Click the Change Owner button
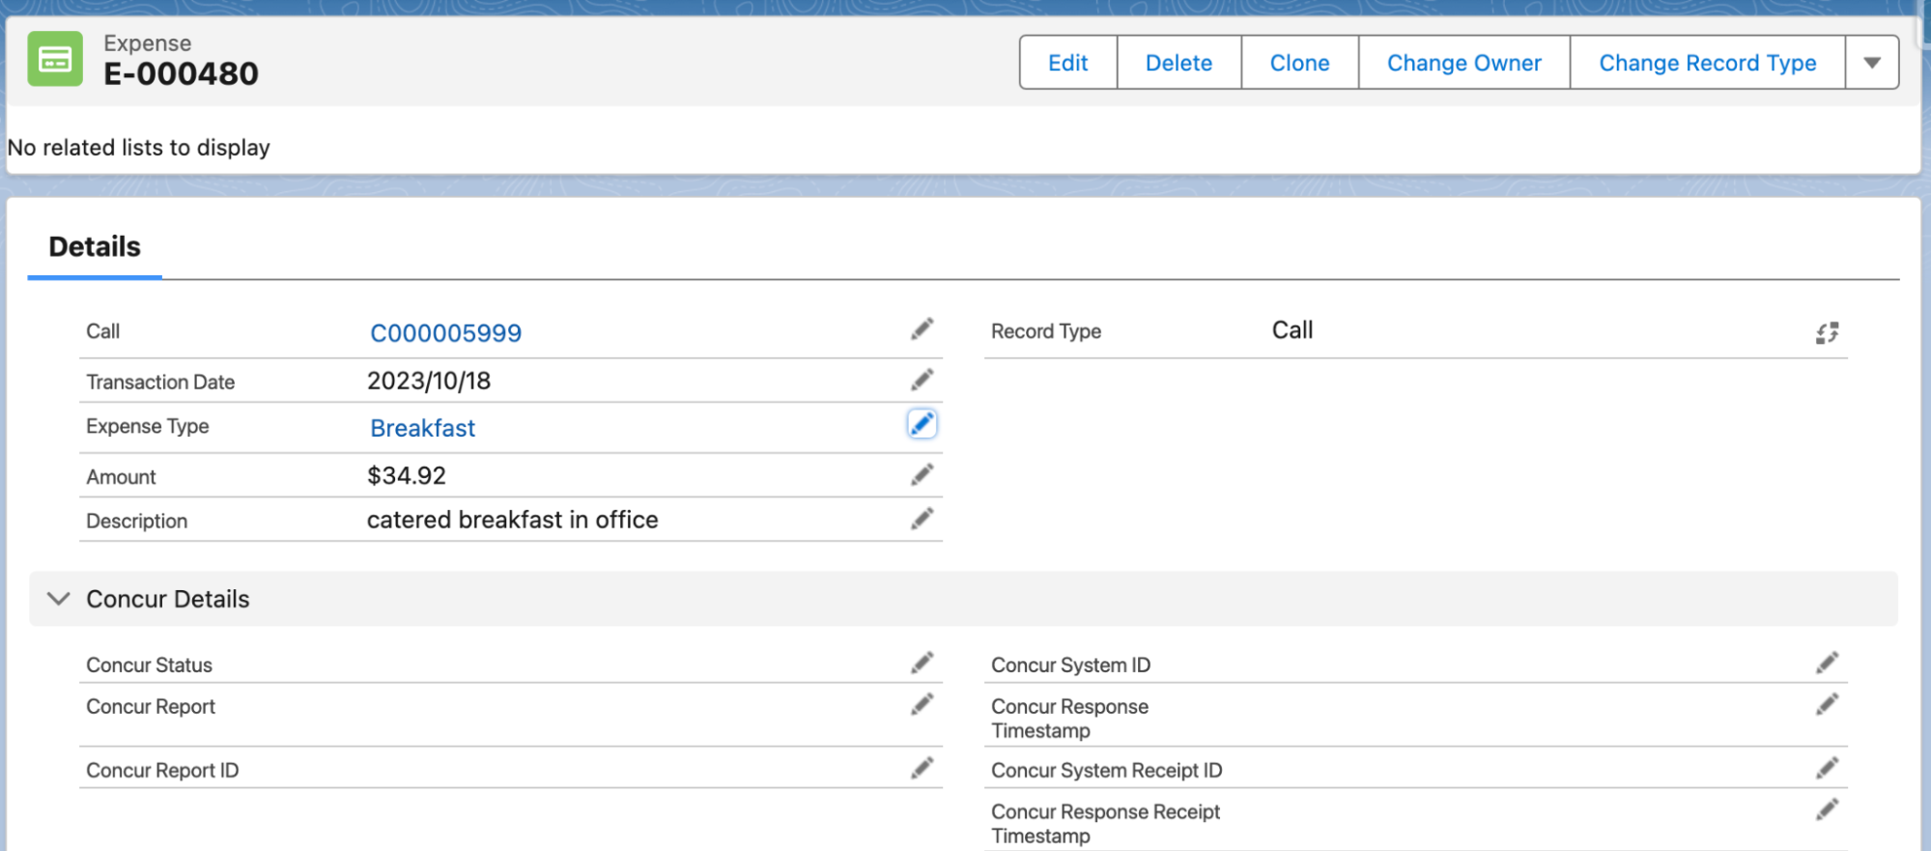This screenshot has height=851, width=1931. 1462,63
